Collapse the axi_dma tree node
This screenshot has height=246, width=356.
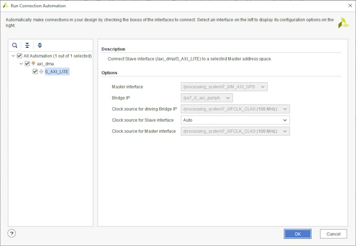point(21,63)
